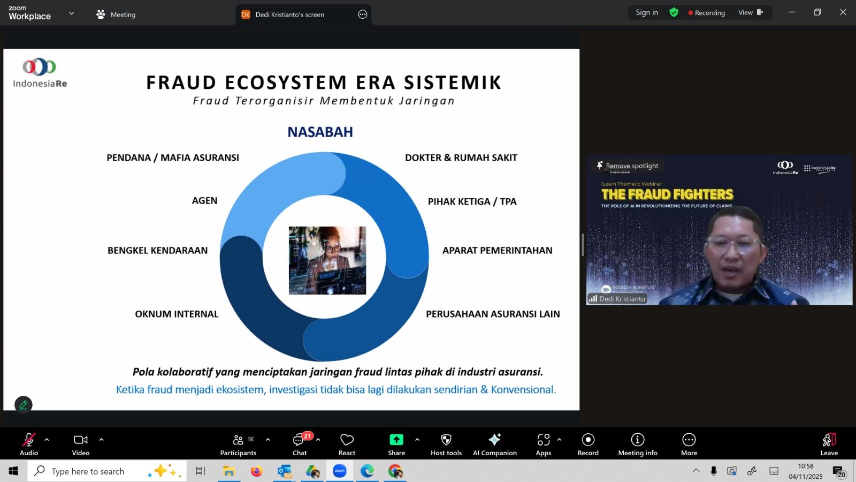Open the Zoom Workplace dropdown chevron
The image size is (856, 482).
tap(72, 13)
